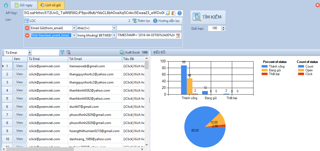Clear the grid filter with red-X funnel
The width and height of the screenshot is (320, 151).
coord(69,53)
